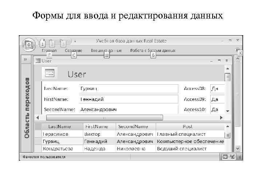Click the Access10 field value Да
This screenshot has height=196, width=262.
pyautogui.click(x=217, y=110)
